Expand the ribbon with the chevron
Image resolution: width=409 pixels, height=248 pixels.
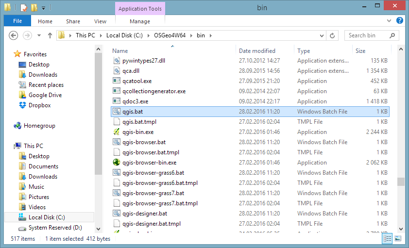coord(390,21)
